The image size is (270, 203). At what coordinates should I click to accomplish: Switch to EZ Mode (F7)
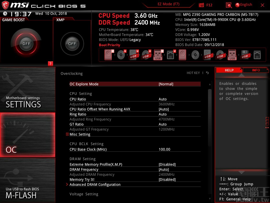[168, 4]
